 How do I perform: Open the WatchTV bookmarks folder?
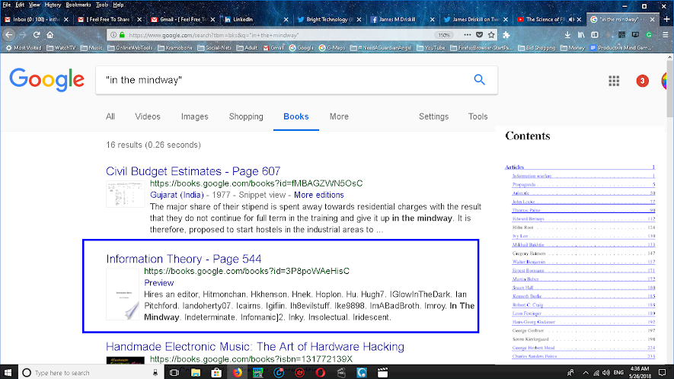(61, 48)
